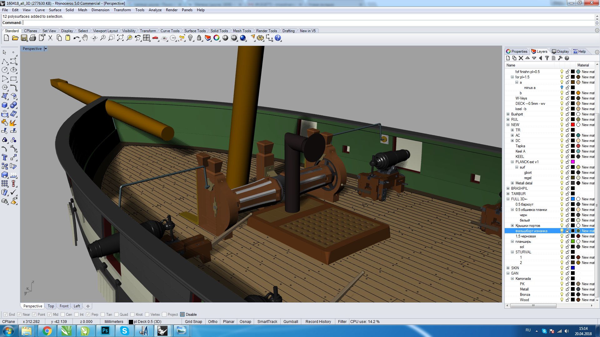Open a file using the folder icon
The height and width of the screenshot is (337, 600).
click(15, 38)
